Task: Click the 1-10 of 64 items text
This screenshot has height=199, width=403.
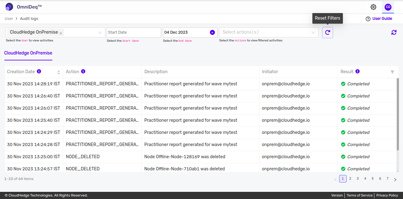Action: (19, 179)
